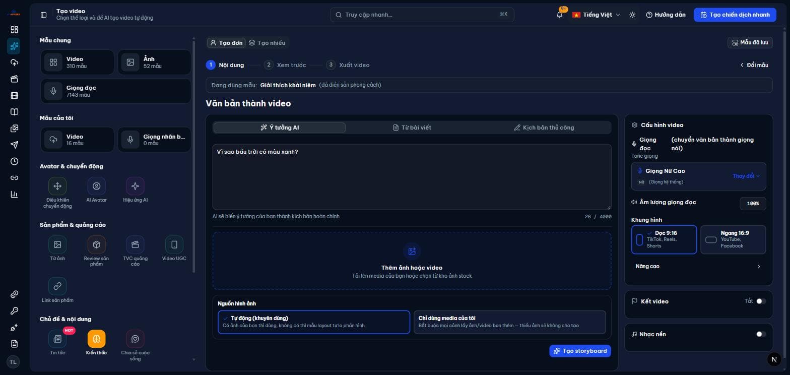Select the Hiệu ứng AI icon
The height and width of the screenshot is (375, 790).
pos(135,186)
